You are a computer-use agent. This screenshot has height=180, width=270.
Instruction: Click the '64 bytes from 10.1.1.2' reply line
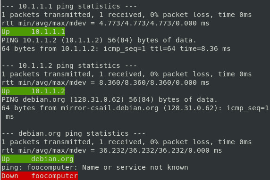116,49
